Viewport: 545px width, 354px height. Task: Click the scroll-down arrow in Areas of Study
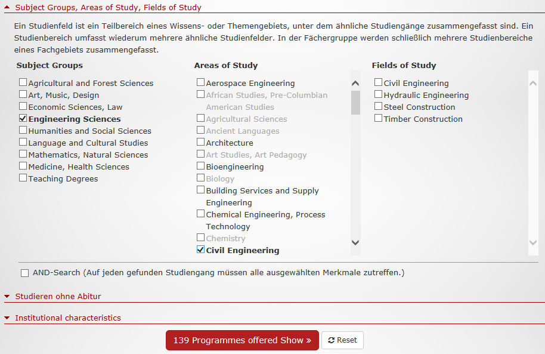tap(355, 242)
